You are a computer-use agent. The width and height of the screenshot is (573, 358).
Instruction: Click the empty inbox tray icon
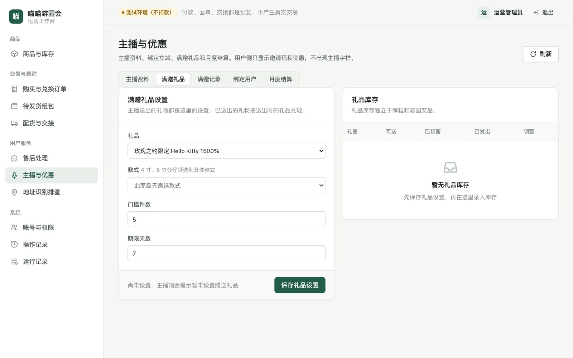(x=450, y=167)
